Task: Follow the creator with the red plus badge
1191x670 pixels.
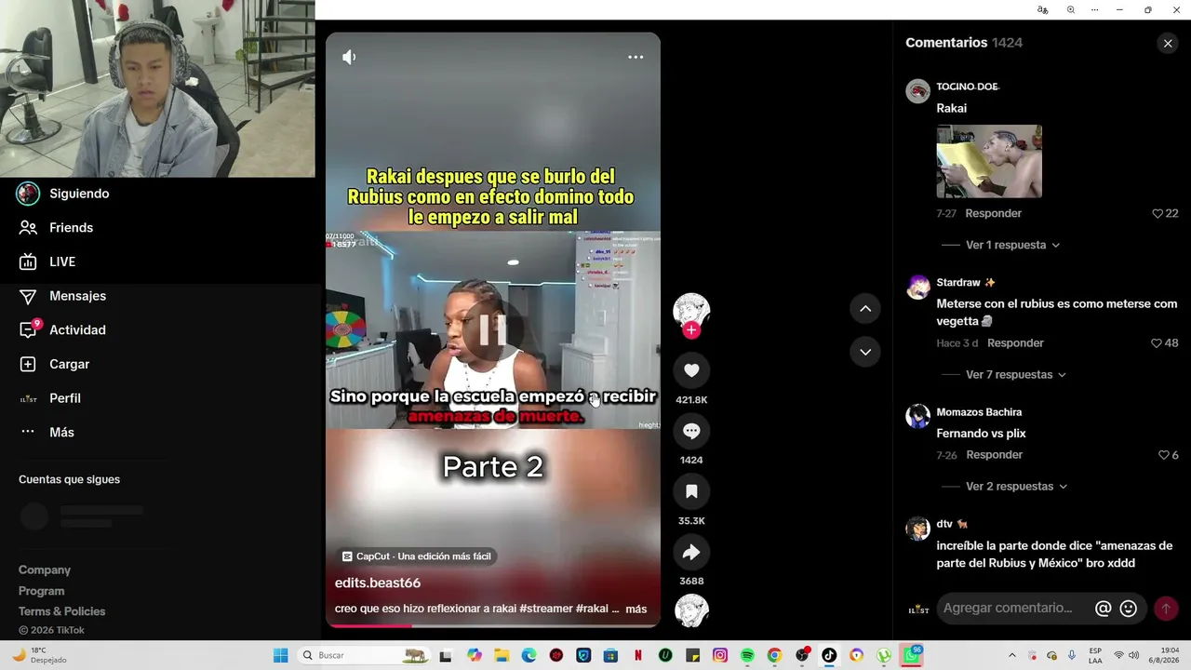Action: pyautogui.click(x=691, y=330)
